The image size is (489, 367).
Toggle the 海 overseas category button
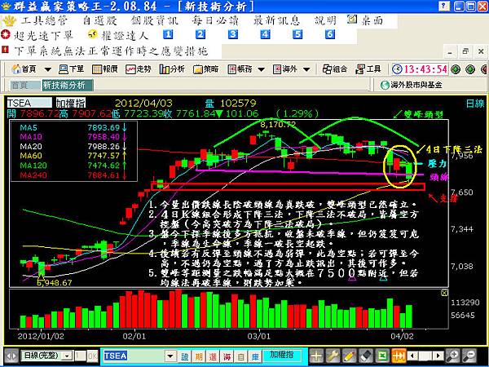[x=227, y=356]
